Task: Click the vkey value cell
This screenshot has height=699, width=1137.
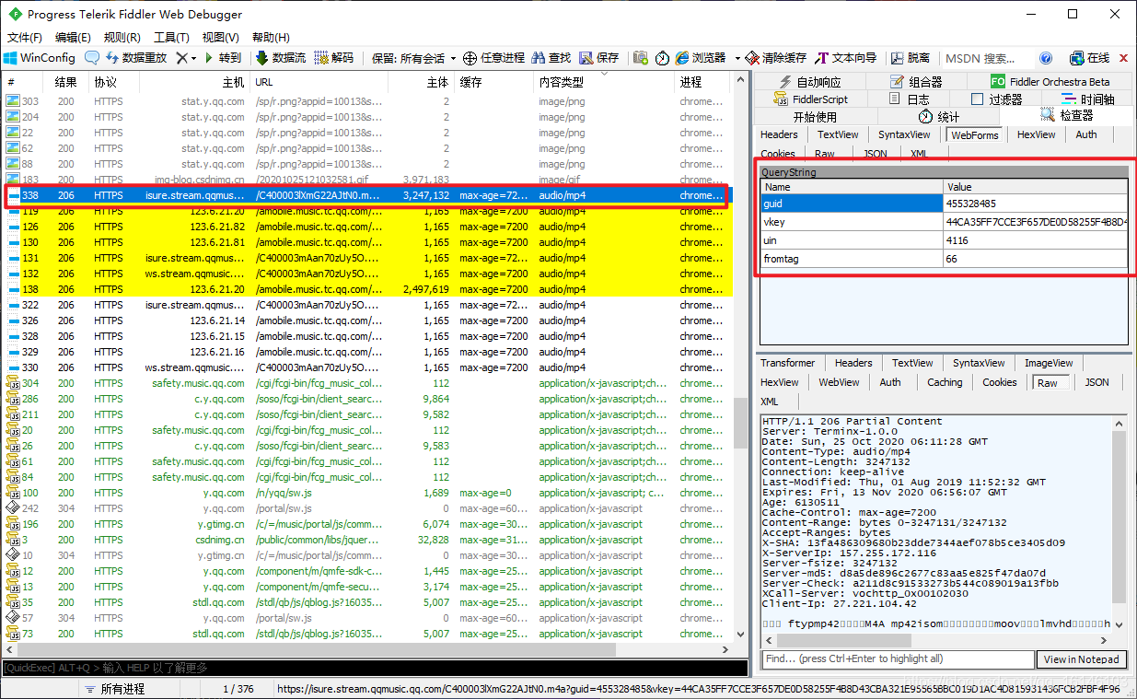Action: tap(1036, 222)
